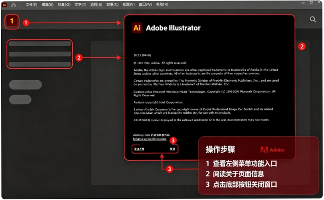
Task: Click the legal notices link at dialog bottom-left
Action: point(139,149)
